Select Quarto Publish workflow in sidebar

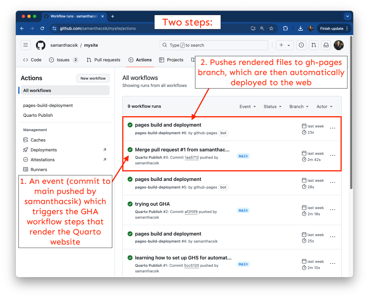tap(38, 115)
